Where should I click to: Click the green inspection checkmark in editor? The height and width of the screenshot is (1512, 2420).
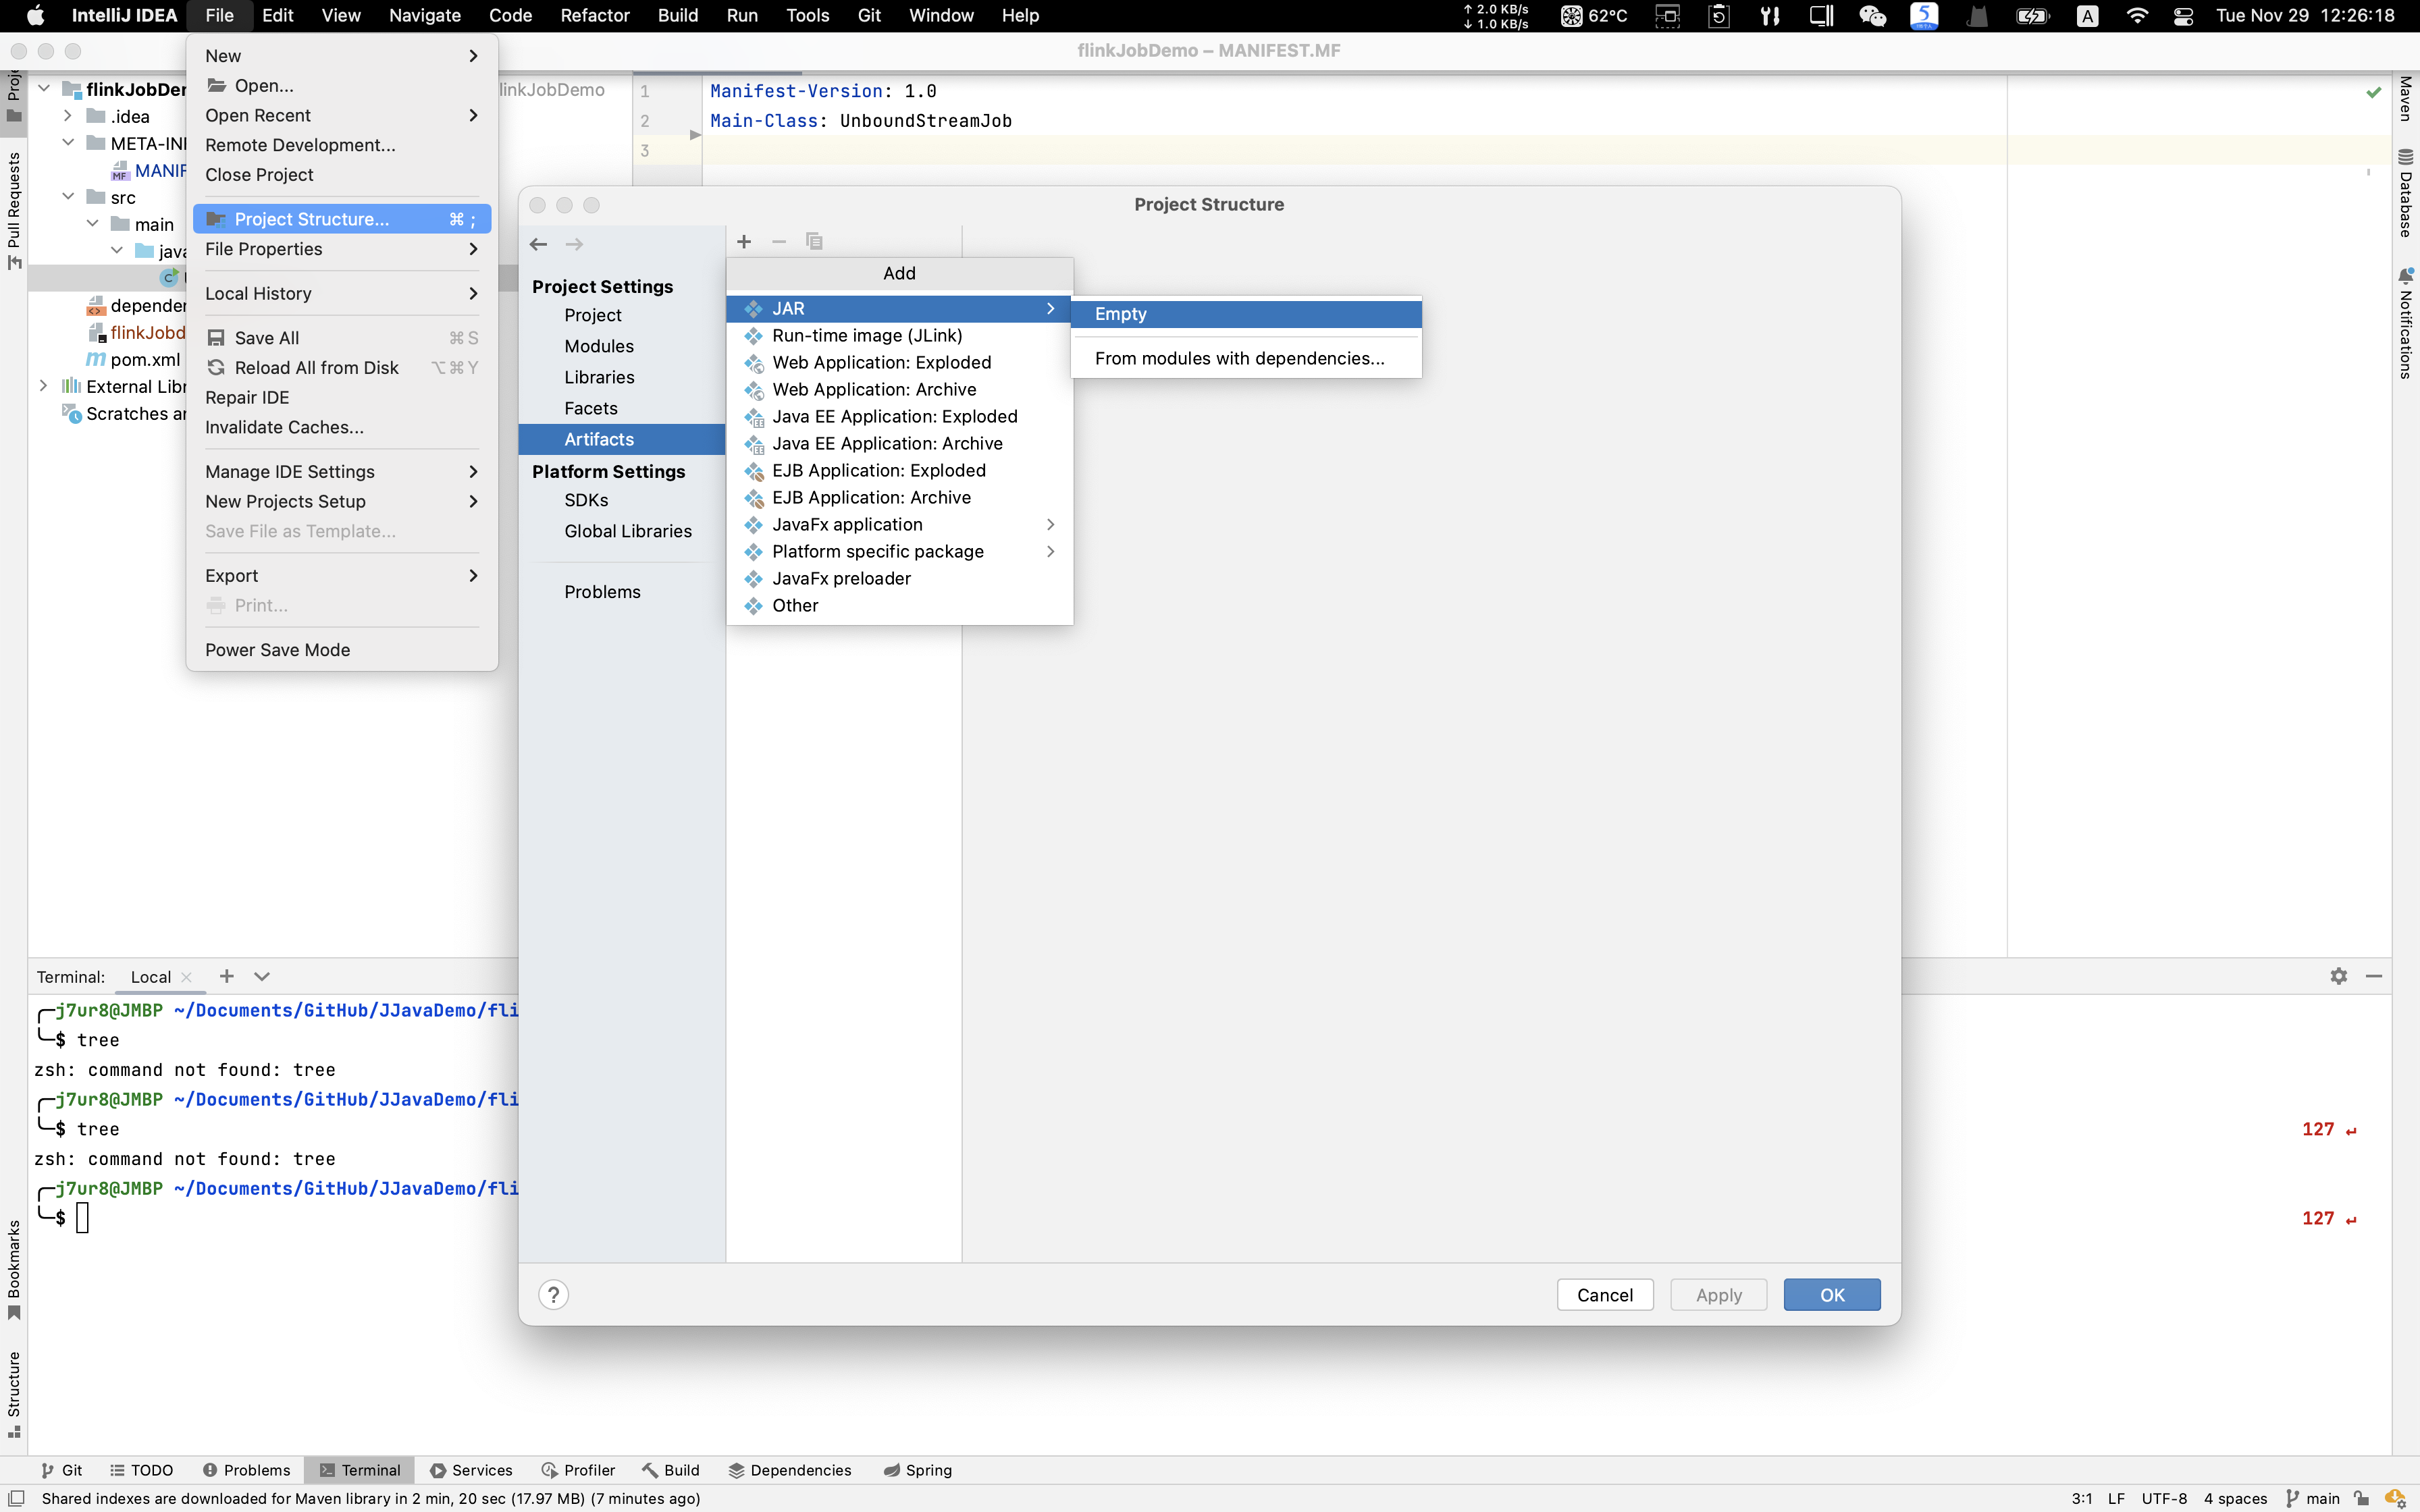(x=2374, y=92)
